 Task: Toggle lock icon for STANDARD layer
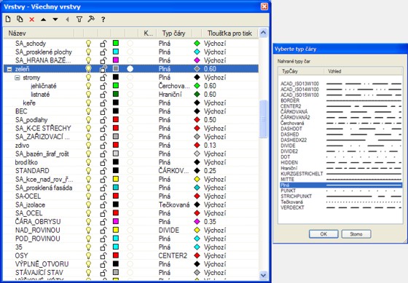point(103,171)
